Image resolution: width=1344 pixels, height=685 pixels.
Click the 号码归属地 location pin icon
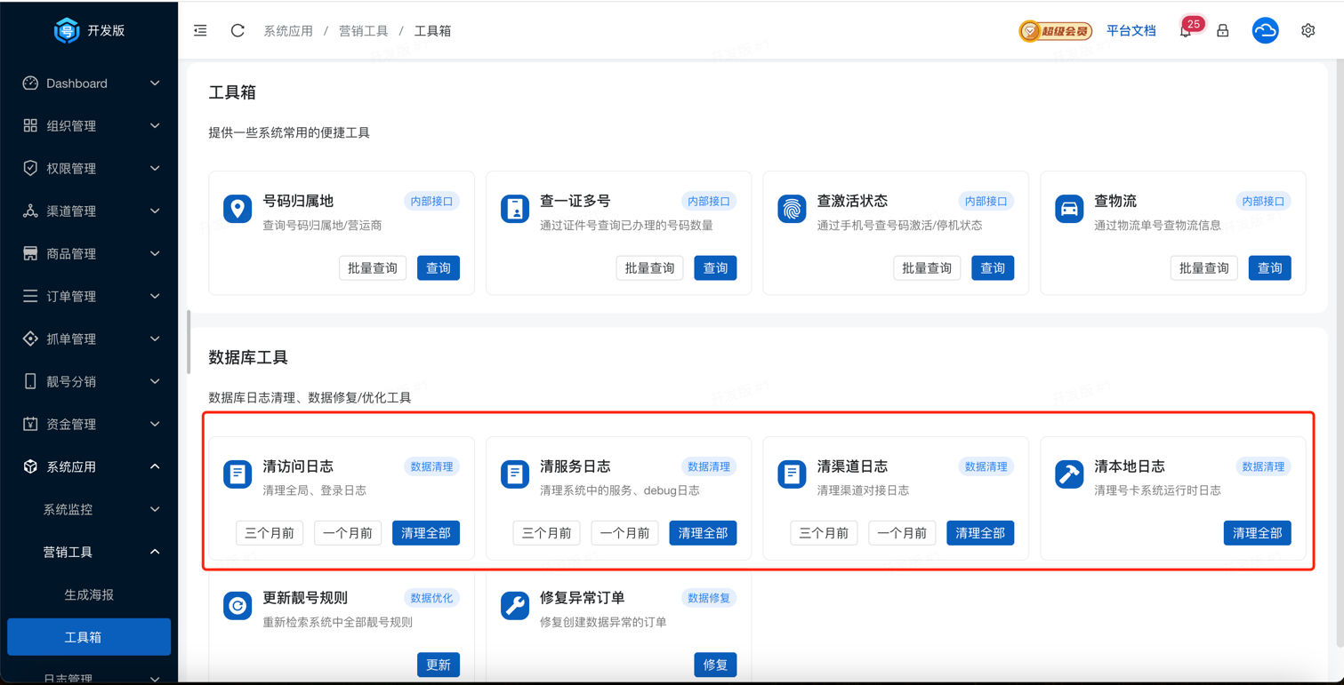237,209
